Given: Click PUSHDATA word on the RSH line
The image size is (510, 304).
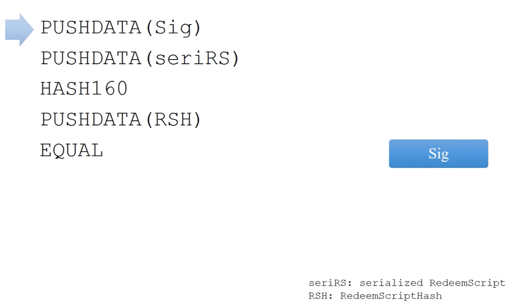Looking at the screenshot, I should [x=91, y=119].
